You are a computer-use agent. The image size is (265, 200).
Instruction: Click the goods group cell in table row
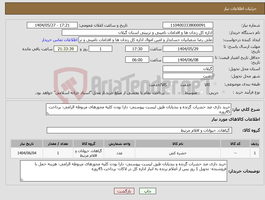(89, 153)
